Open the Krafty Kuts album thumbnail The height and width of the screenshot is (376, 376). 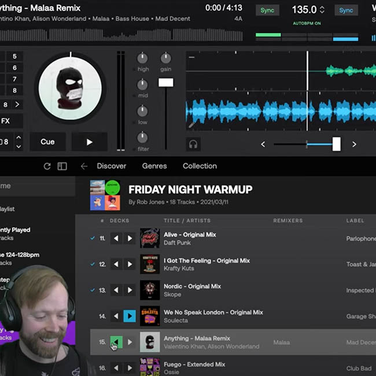(150, 264)
